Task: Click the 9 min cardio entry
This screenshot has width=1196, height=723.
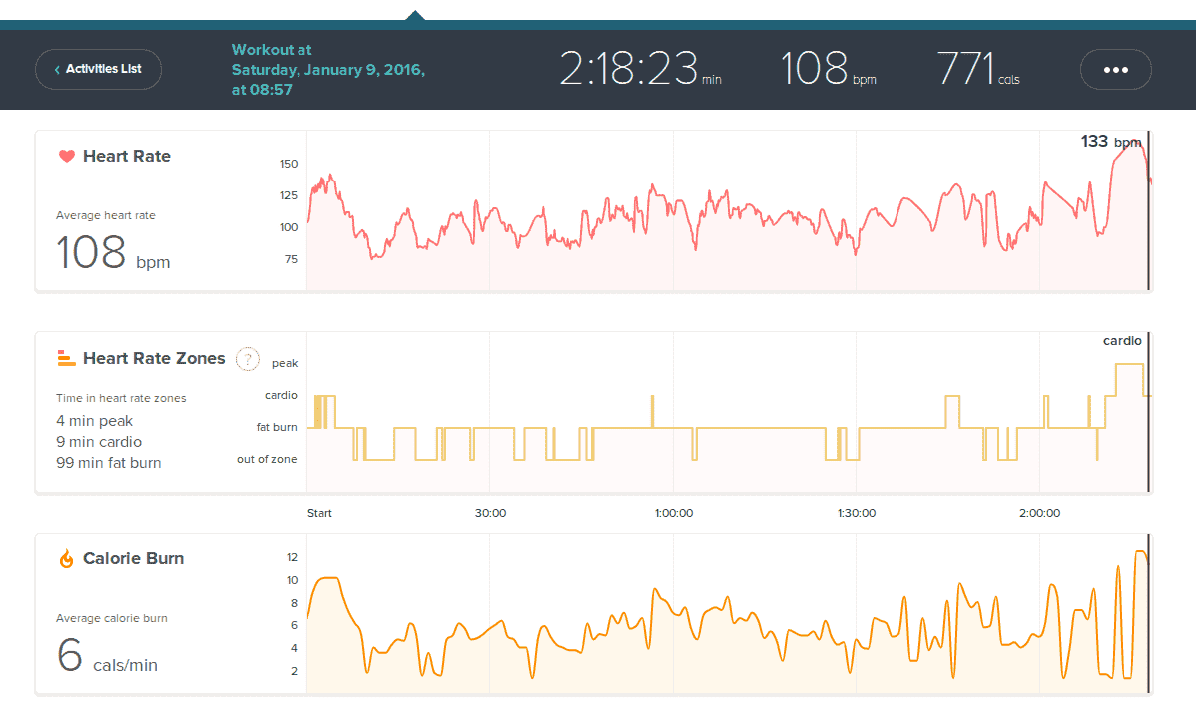Action: coord(99,442)
